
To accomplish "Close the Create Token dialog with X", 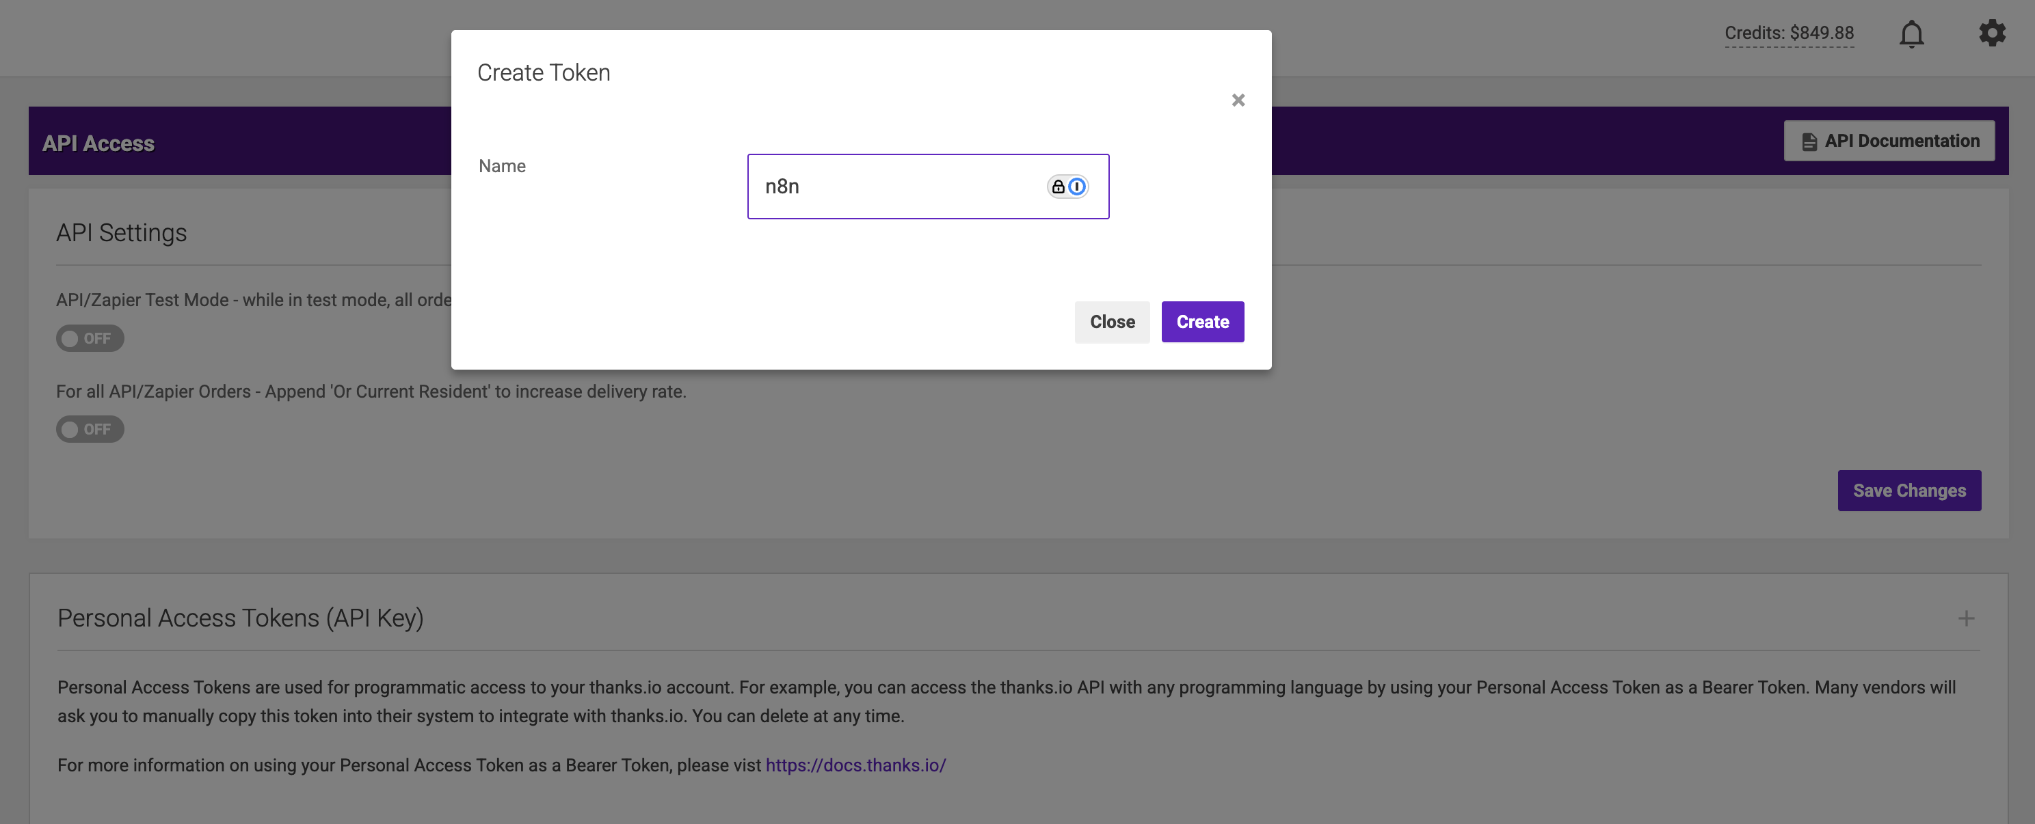I will (1238, 100).
